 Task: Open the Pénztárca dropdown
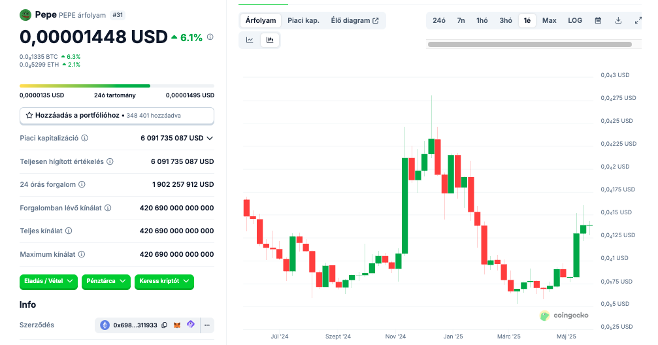[105, 282]
